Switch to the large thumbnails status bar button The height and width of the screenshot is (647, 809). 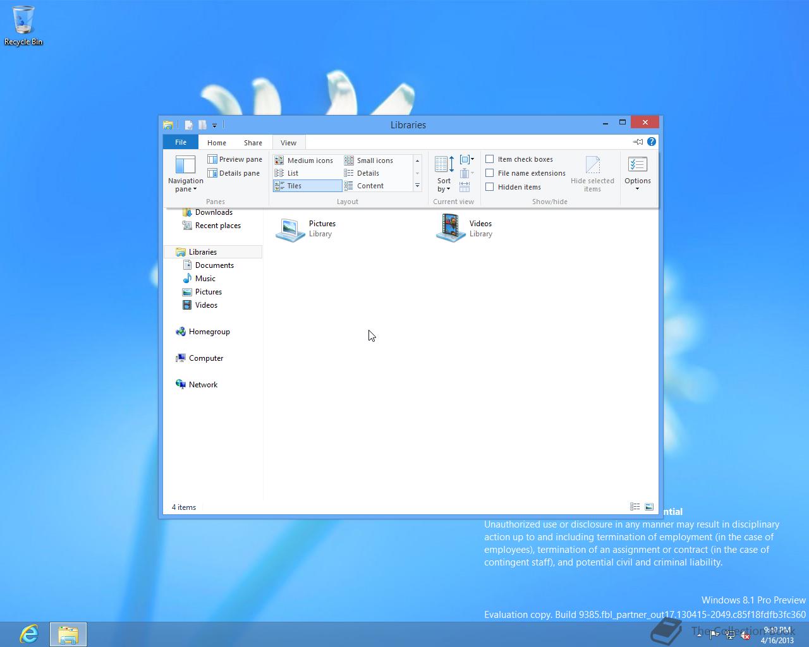coord(649,507)
